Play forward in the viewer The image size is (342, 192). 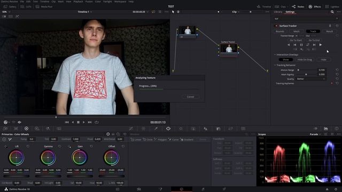coord(84,122)
